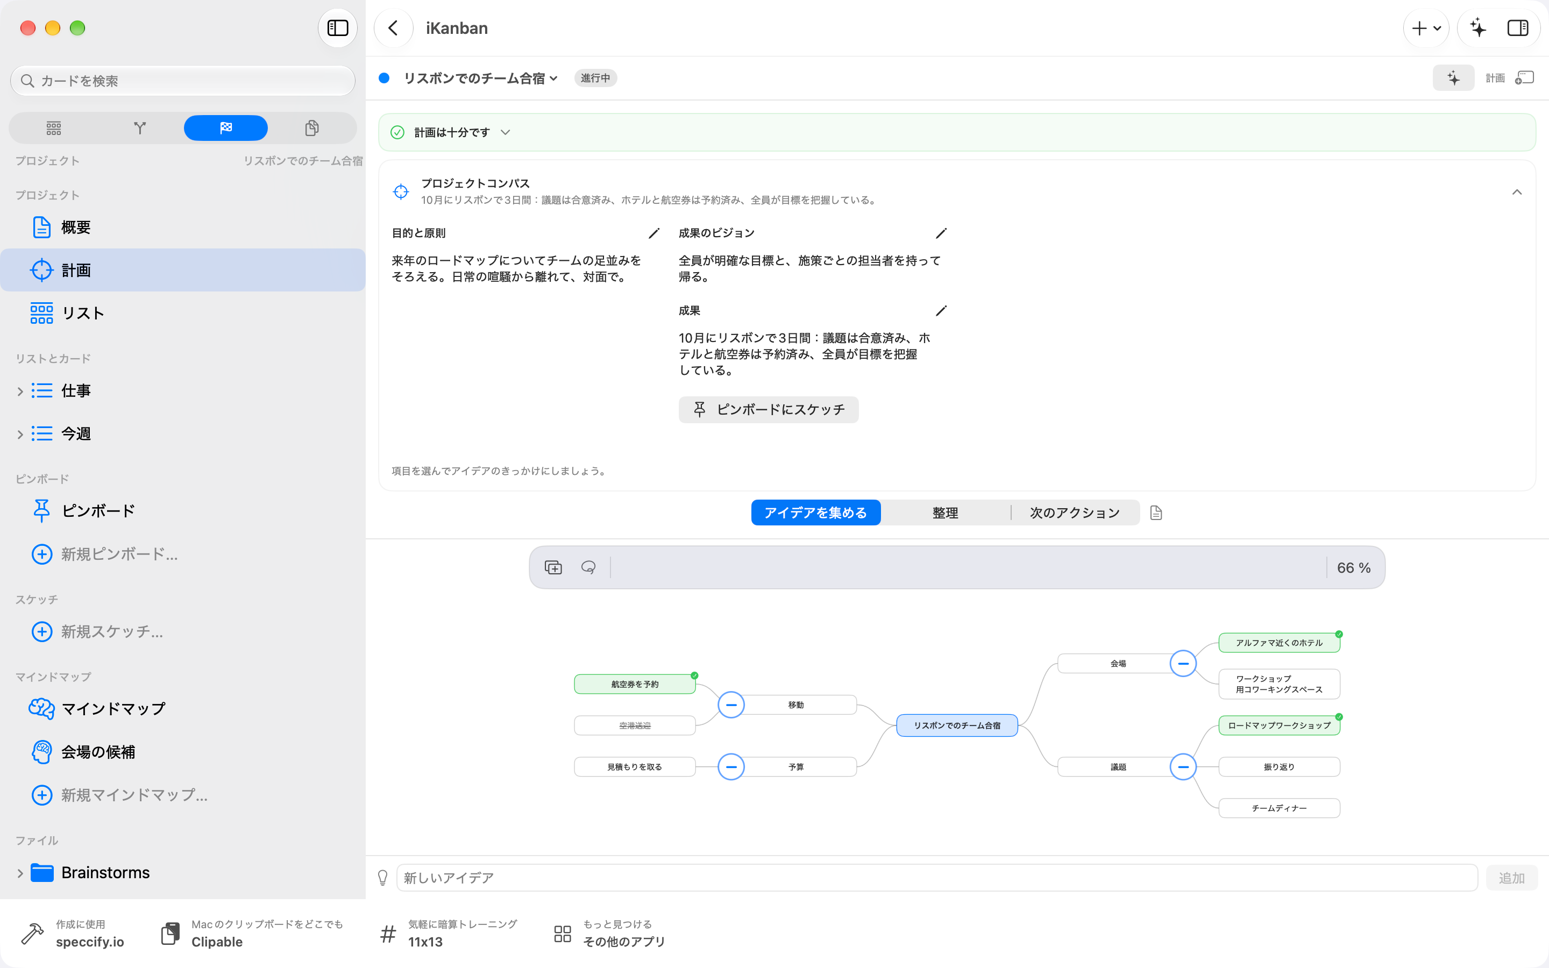Click the 追加 button
Screen dimensions: 1549x968
(1511, 878)
